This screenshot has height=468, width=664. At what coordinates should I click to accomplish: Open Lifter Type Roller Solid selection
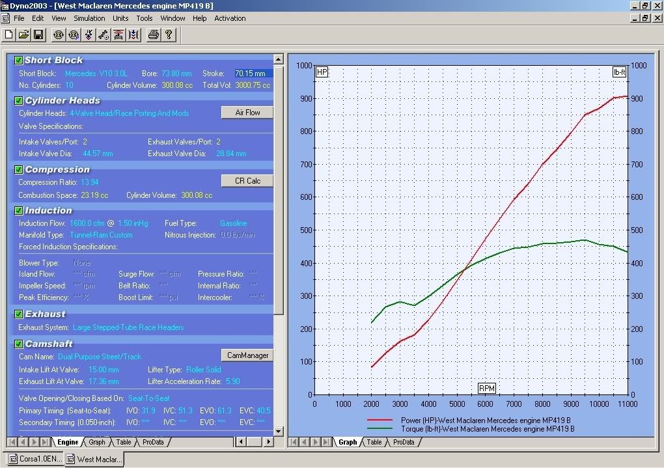click(204, 369)
